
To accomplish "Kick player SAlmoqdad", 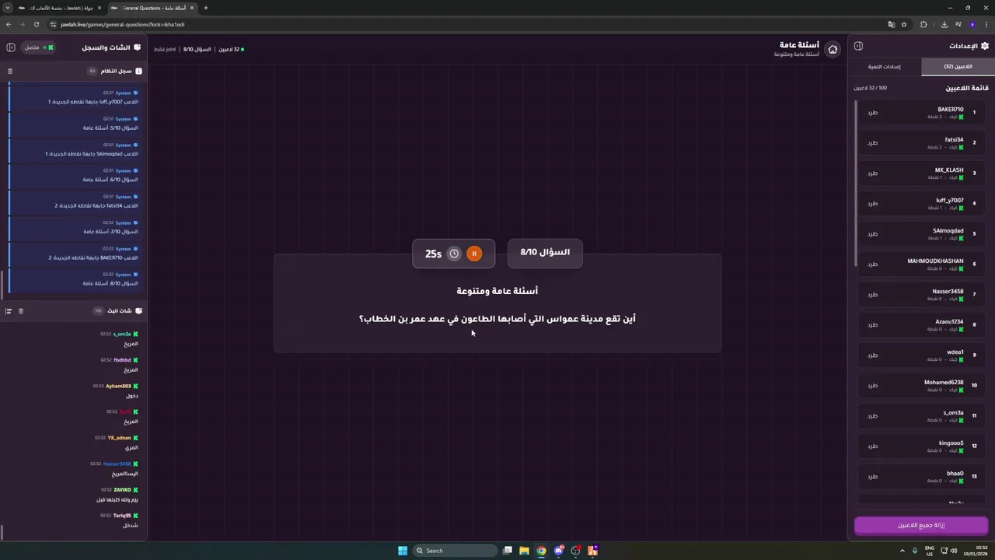I will tap(872, 234).
